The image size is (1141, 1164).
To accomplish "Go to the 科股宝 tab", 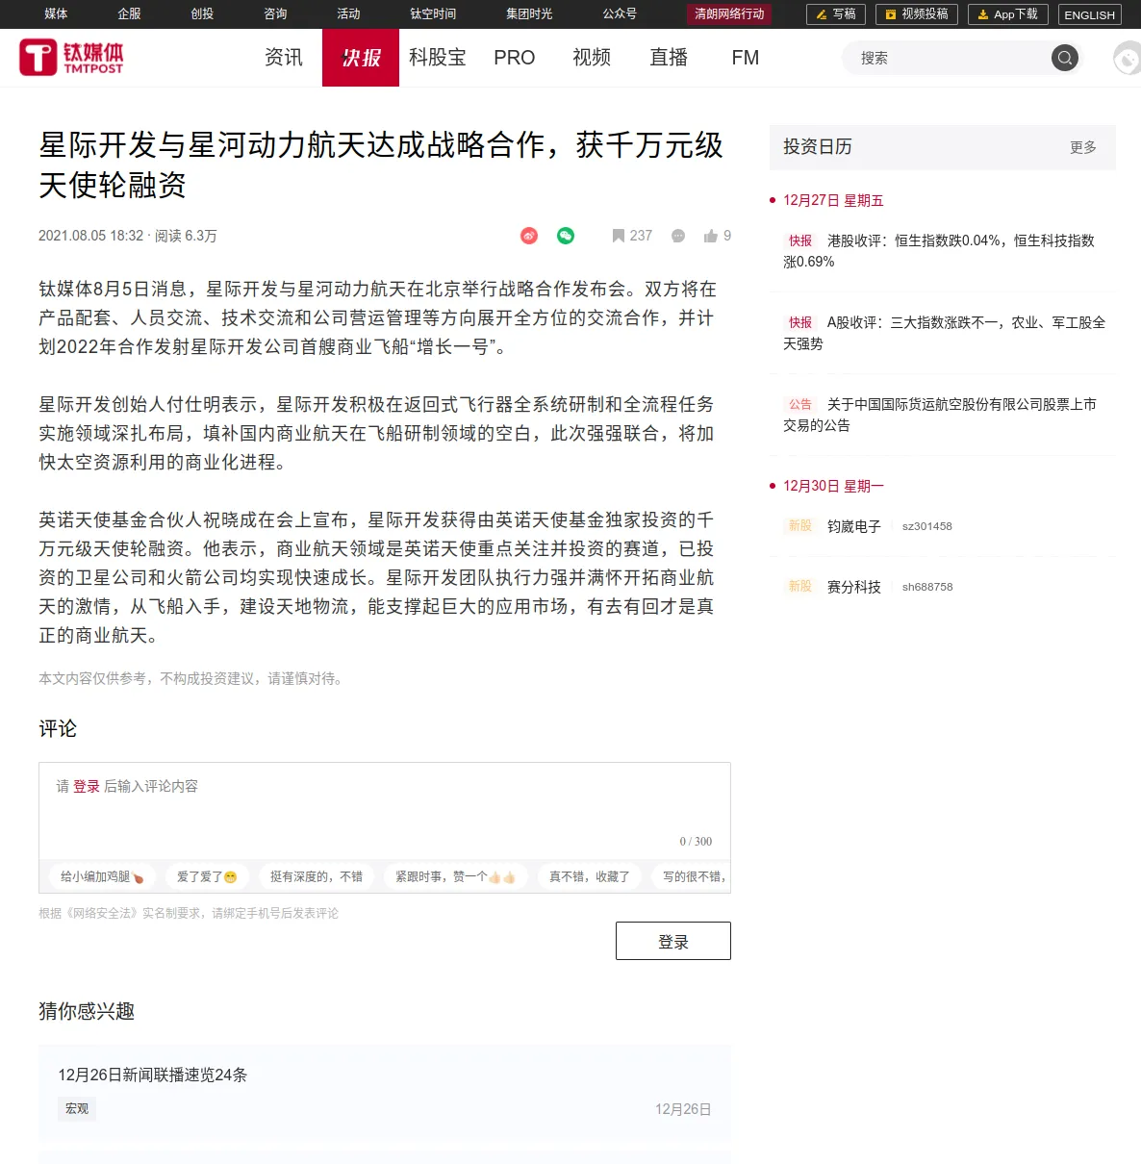I will [438, 58].
